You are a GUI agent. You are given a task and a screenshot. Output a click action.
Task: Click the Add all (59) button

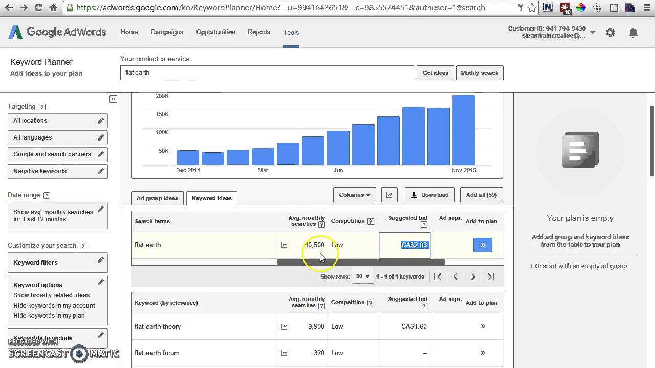(x=481, y=195)
